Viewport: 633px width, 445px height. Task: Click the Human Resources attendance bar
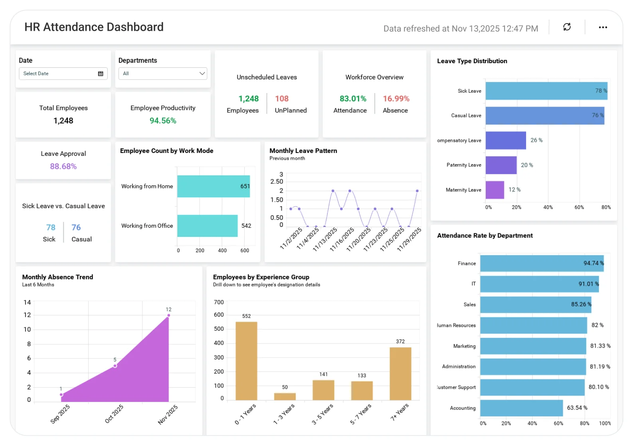tap(534, 325)
